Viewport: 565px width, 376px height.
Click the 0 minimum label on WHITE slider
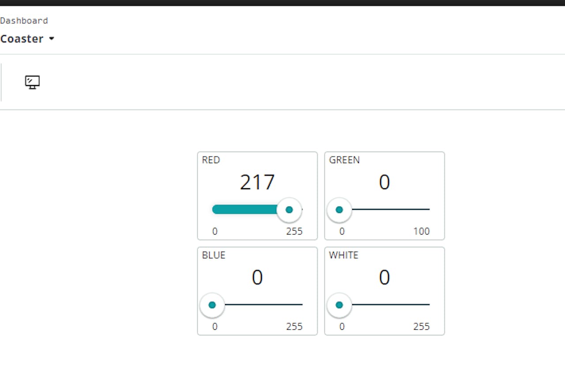[x=342, y=327]
